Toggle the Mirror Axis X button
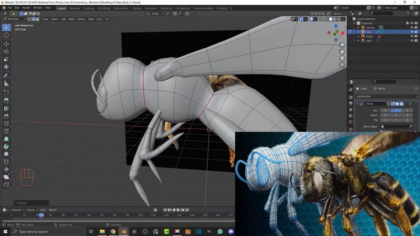Screen dimensions: 420x236 [x=385, y=110]
